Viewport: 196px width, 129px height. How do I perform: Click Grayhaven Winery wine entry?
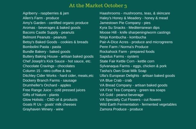(43, 109)
